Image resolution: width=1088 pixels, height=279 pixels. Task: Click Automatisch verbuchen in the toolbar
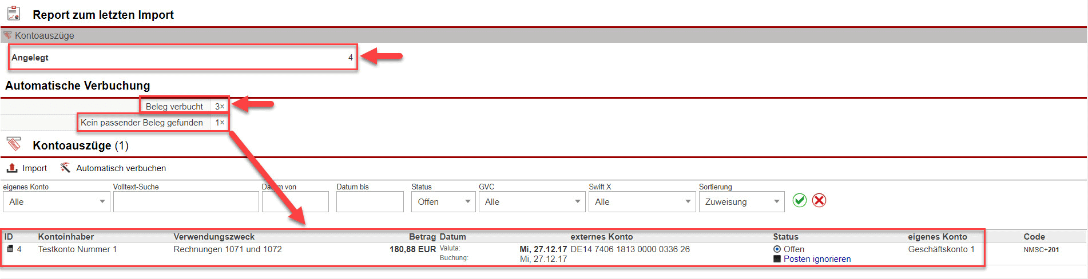tap(121, 168)
